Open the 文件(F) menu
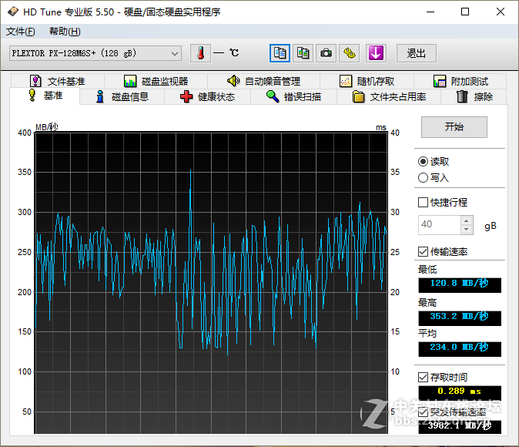 (x=20, y=32)
